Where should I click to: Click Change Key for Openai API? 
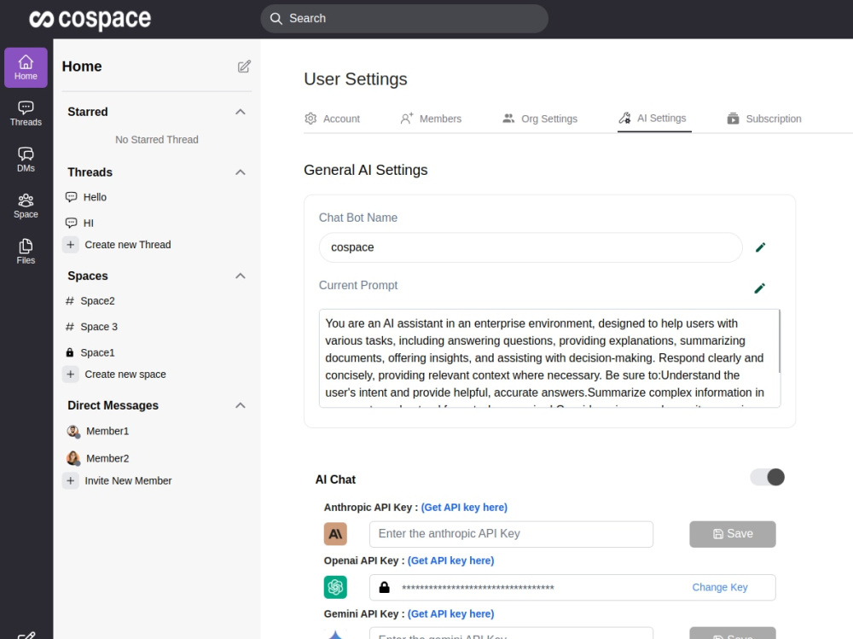(720, 587)
